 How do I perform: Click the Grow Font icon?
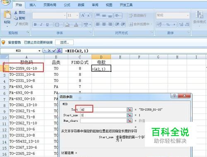point(83,15)
